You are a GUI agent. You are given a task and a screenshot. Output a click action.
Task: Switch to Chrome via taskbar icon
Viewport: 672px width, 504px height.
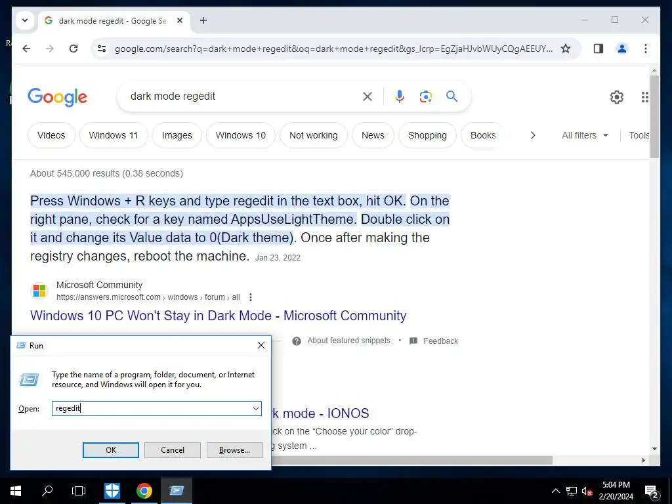click(x=144, y=491)
